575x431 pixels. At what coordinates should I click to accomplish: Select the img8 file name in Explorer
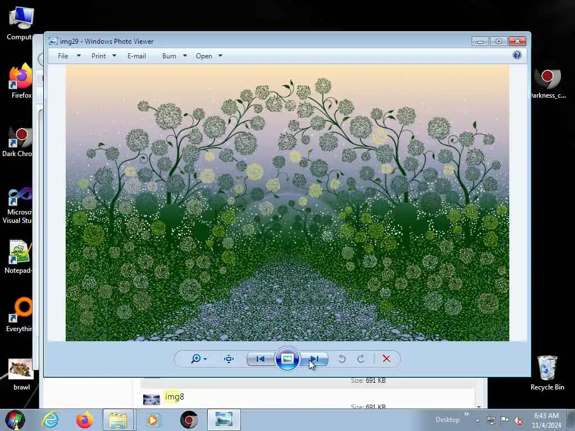[175, 397]
